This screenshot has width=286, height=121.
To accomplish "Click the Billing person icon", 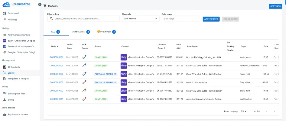I will pos(5,100).
